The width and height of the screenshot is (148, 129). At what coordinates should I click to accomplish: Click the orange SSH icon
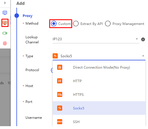tap(60, 122)
